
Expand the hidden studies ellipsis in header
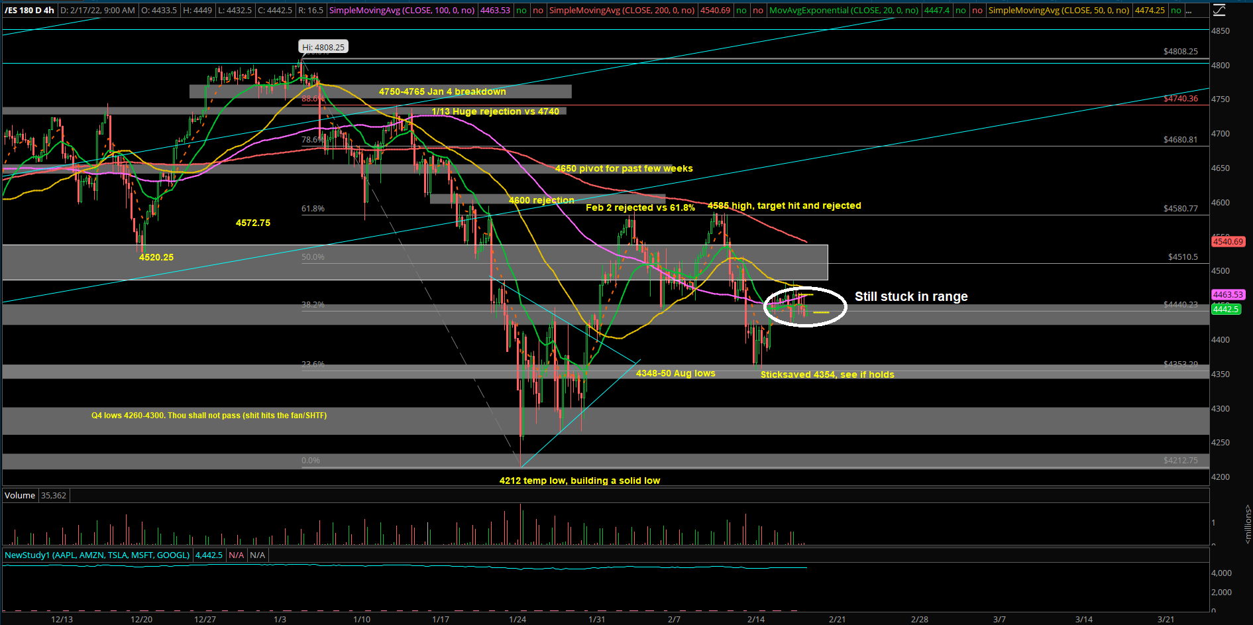click(1190, 11)
